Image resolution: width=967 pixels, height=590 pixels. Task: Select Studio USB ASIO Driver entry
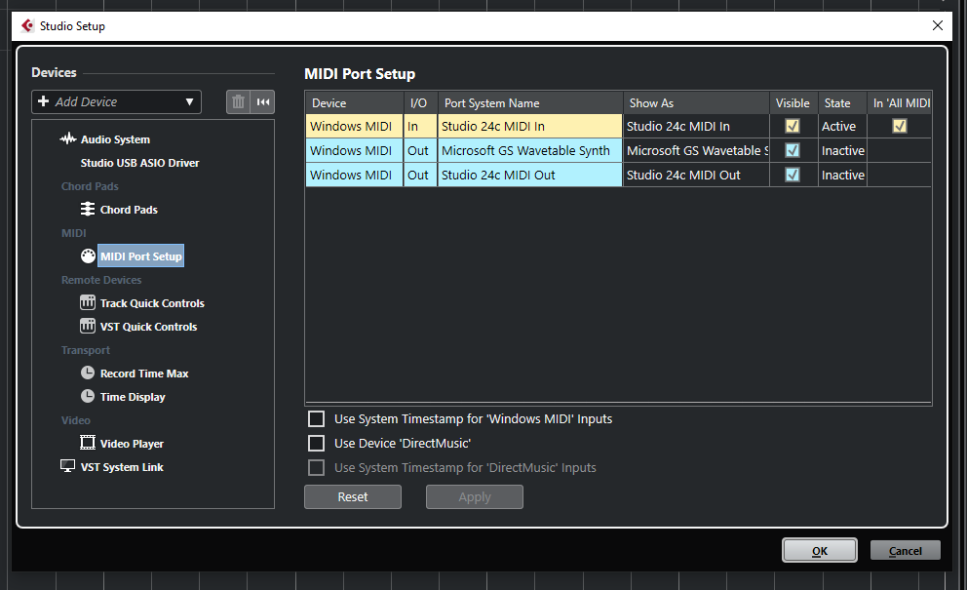140,163
